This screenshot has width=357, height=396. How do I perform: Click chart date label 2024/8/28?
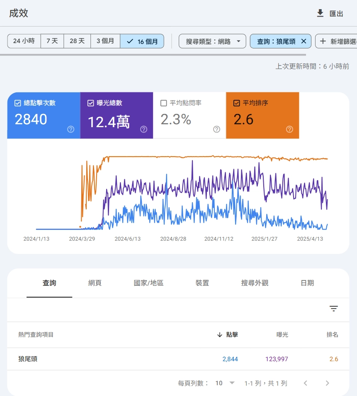click(173, 239)
